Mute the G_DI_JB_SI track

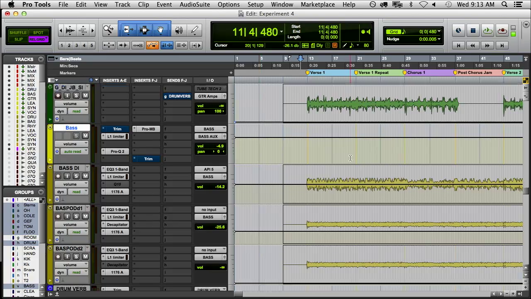tap(85, 96)
